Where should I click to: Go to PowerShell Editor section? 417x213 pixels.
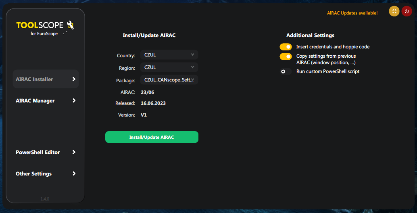pos(46,152)
